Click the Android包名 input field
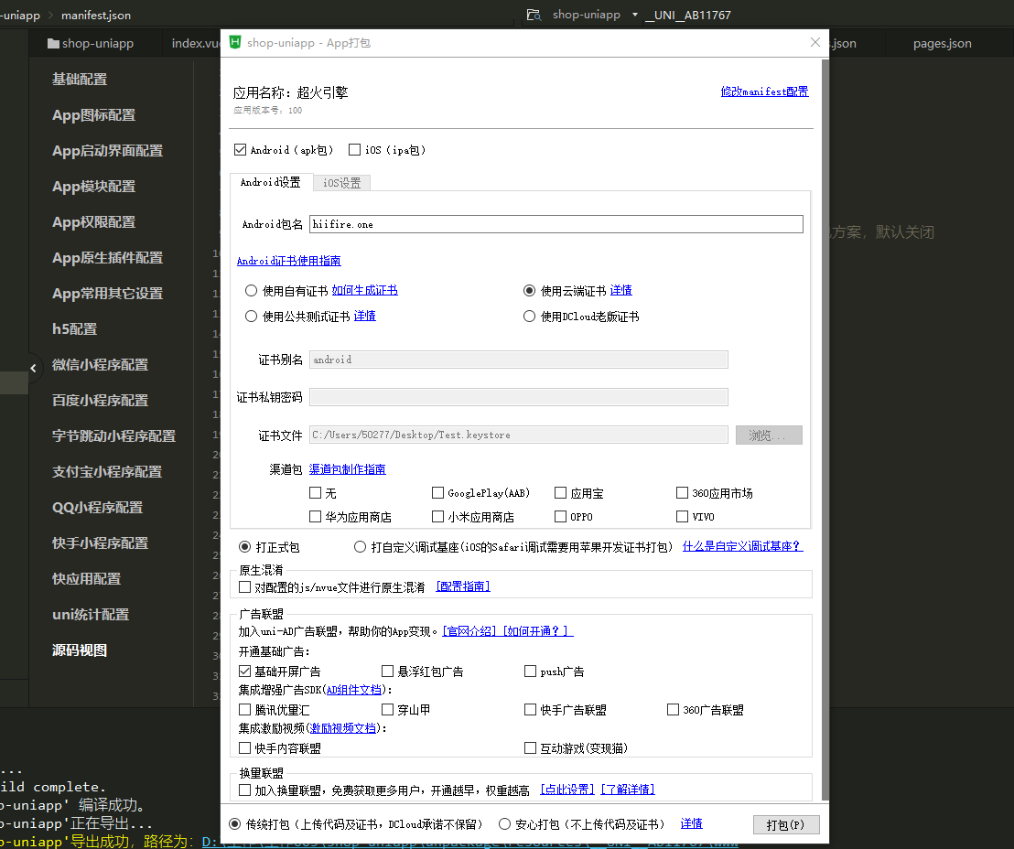This screenshot has height=849, width=1014. point(556,224)
